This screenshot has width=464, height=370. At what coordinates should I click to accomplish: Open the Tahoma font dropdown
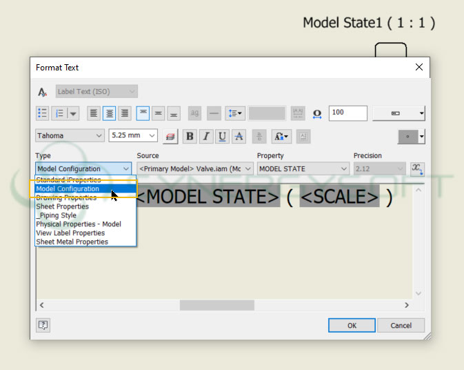coord(69,136)
